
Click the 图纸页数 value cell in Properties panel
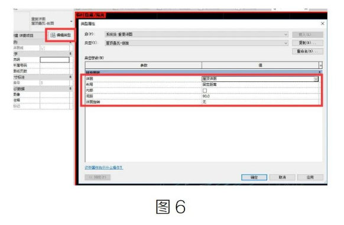pos(54,71)
